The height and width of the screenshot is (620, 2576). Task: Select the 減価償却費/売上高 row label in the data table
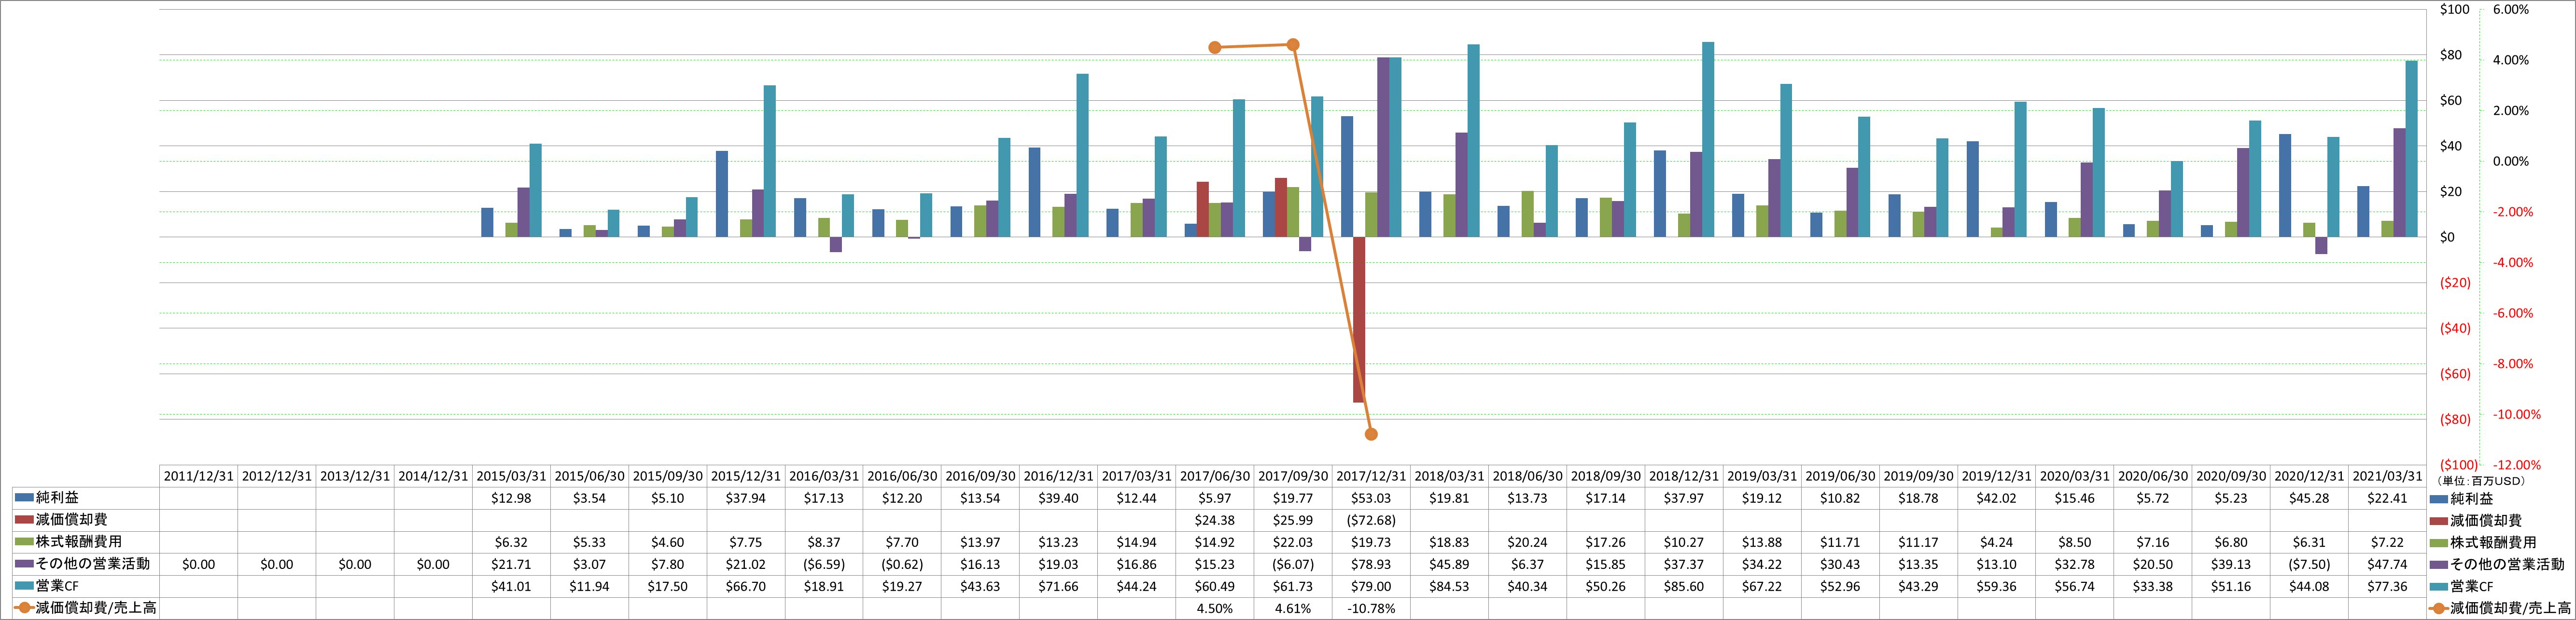pyautogui.click(x=96, y=607)
